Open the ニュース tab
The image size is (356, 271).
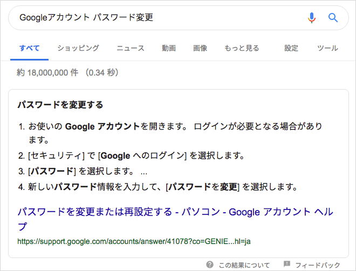(131, 48)
